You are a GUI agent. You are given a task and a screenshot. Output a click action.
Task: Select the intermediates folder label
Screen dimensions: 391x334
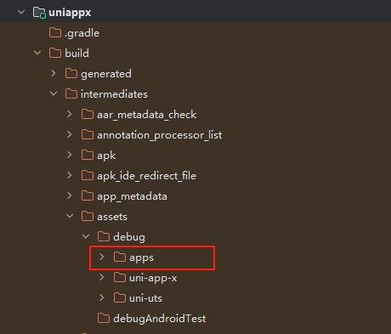point(114,94)
